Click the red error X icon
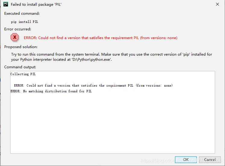The width and height of the screenshot is (225, 166). coord(15,37)
